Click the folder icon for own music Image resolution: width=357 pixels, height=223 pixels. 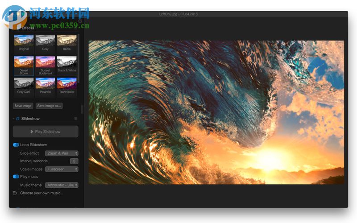pyautogui.click(x=15, y=193)
